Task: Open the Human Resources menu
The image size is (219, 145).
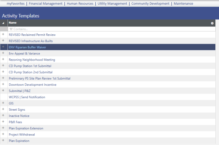Action: click(80, 4)
